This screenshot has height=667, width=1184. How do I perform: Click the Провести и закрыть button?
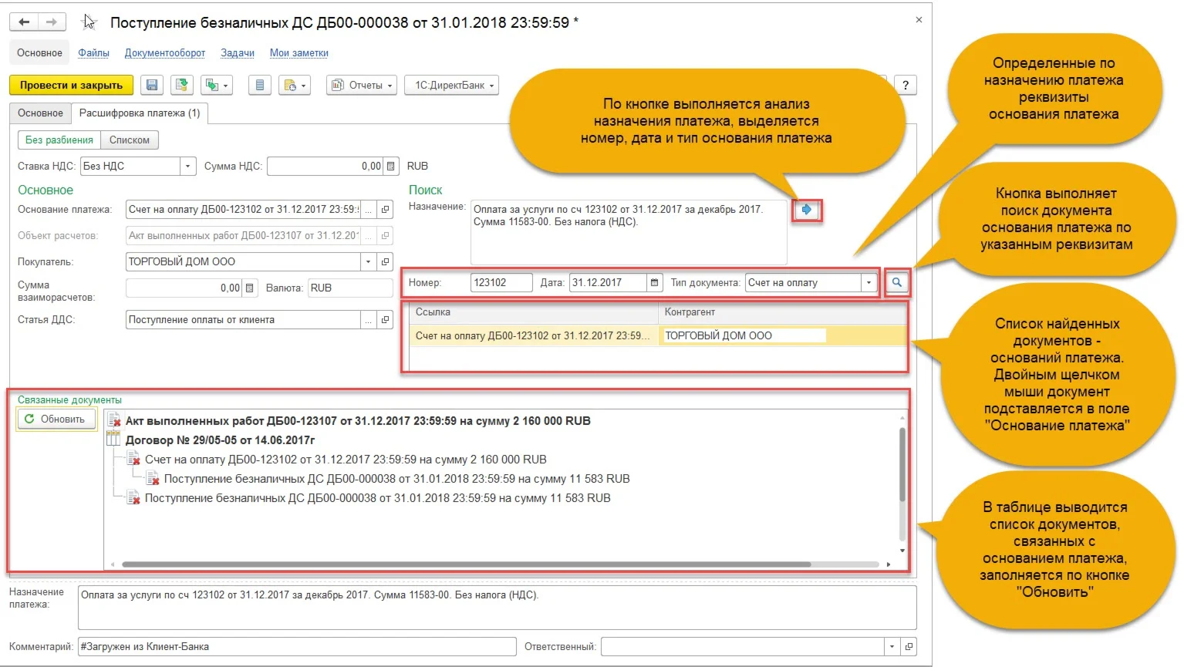click(x=71, y=85)
